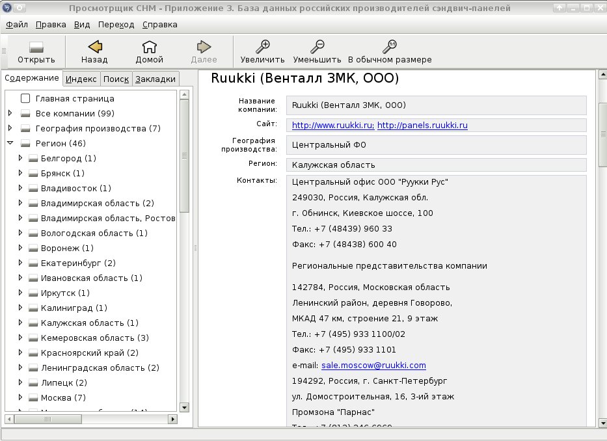Click book icon beside Регион (46)
Viewport: 607px width, 441px height.
(25, 144)
